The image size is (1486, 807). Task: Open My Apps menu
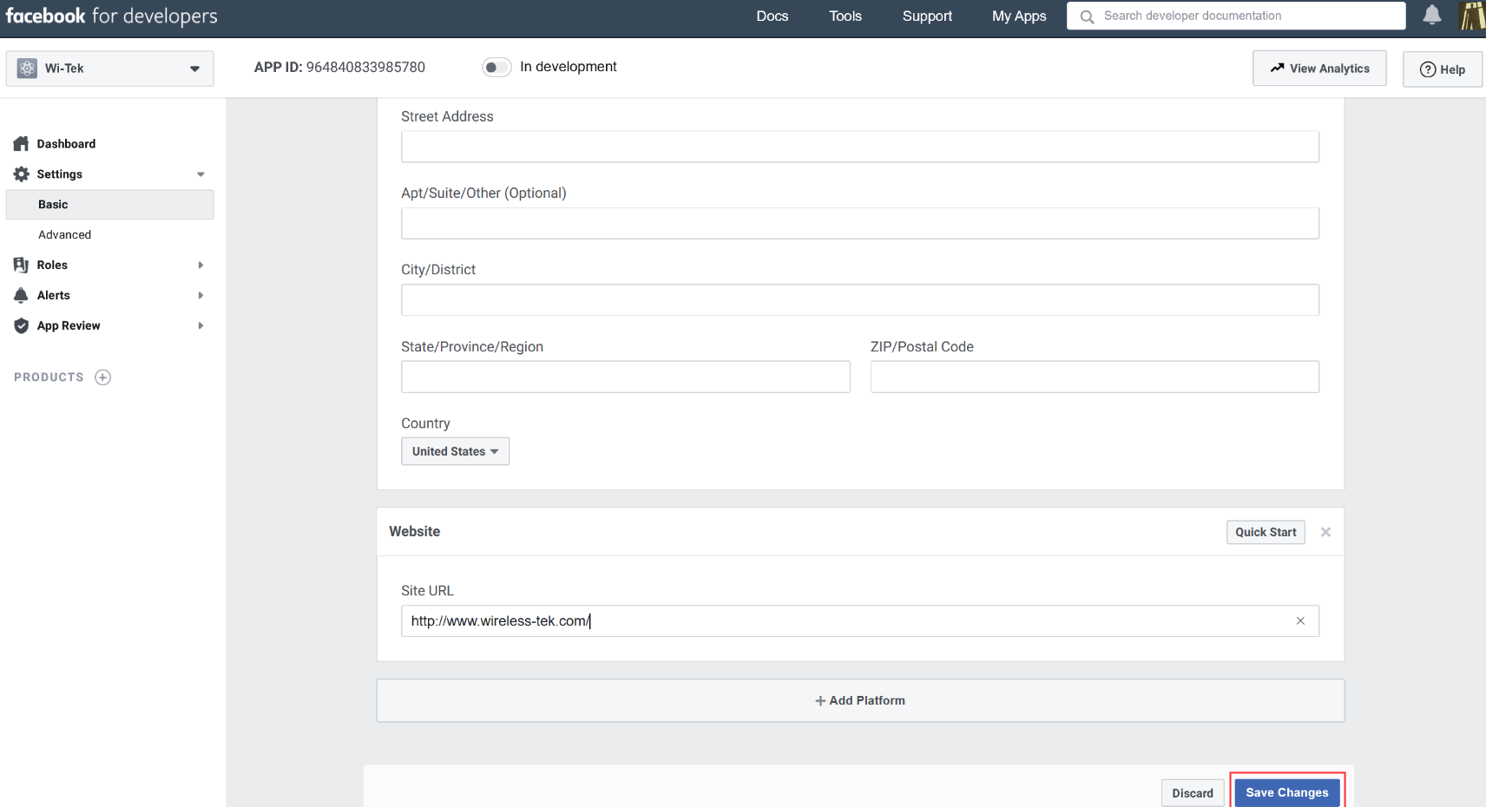pyautogui.click(x=1019, y=16)
